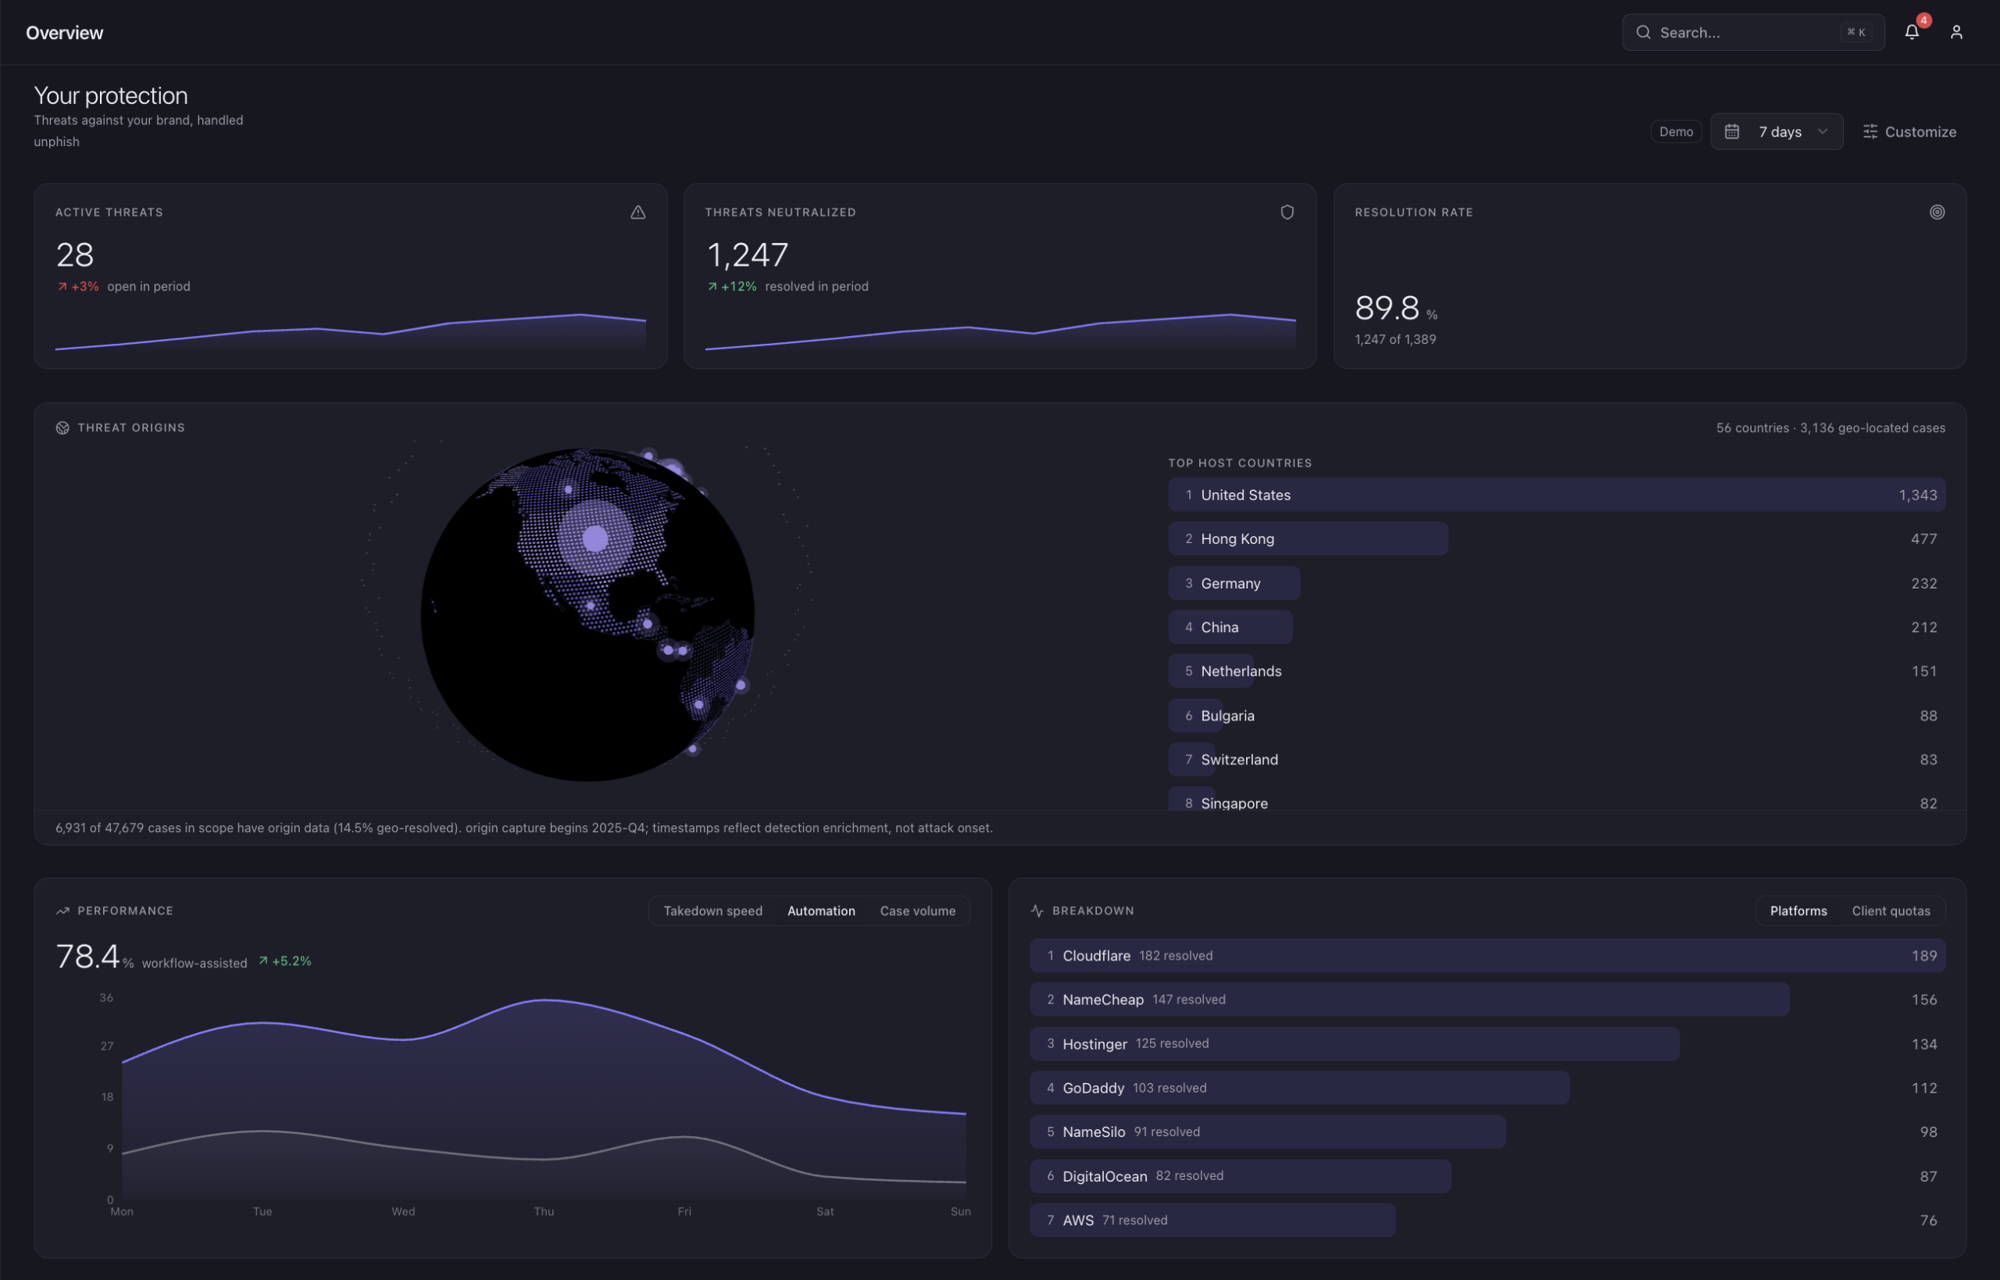The image size is (2000, 1280).
Task: Click the Active Threats warning triangle icon
Action: pyautogui.click(x=637, y=213)
